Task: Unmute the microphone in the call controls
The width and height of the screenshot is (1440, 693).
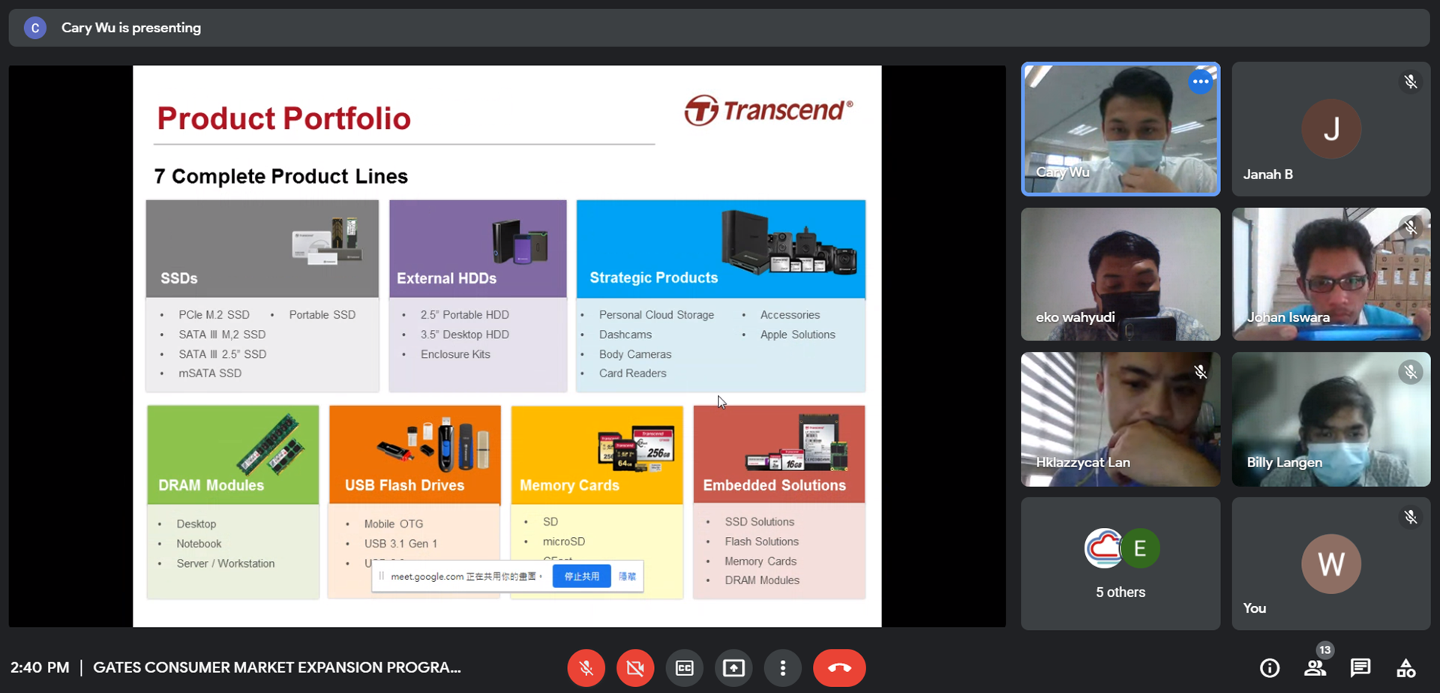Action: pyautogui.click(x=586, y=667)
